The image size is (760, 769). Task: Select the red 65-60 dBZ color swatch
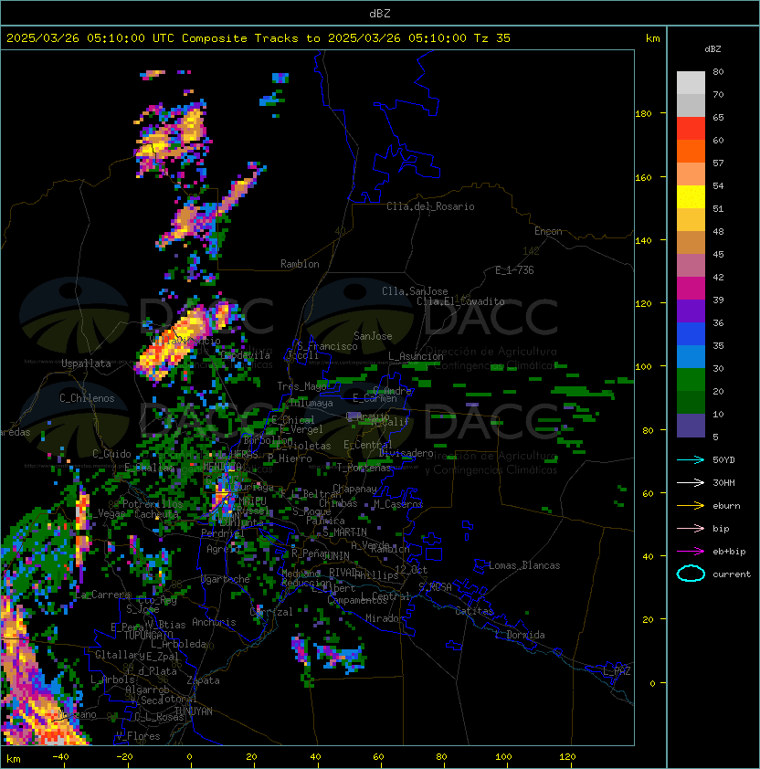pyautogui.click(x=691, y=129)
